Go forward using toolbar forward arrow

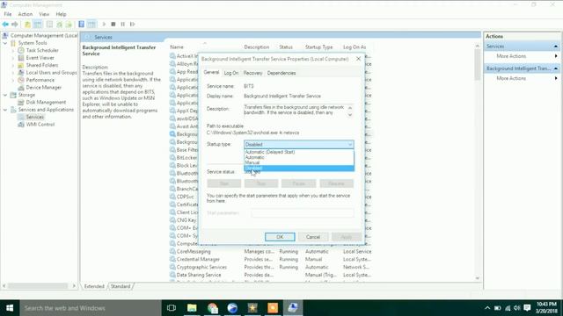pos(15,25)
